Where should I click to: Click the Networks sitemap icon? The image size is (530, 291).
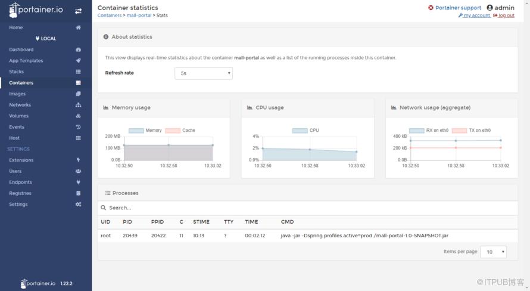pyautogui.click(x=79, y=105)
